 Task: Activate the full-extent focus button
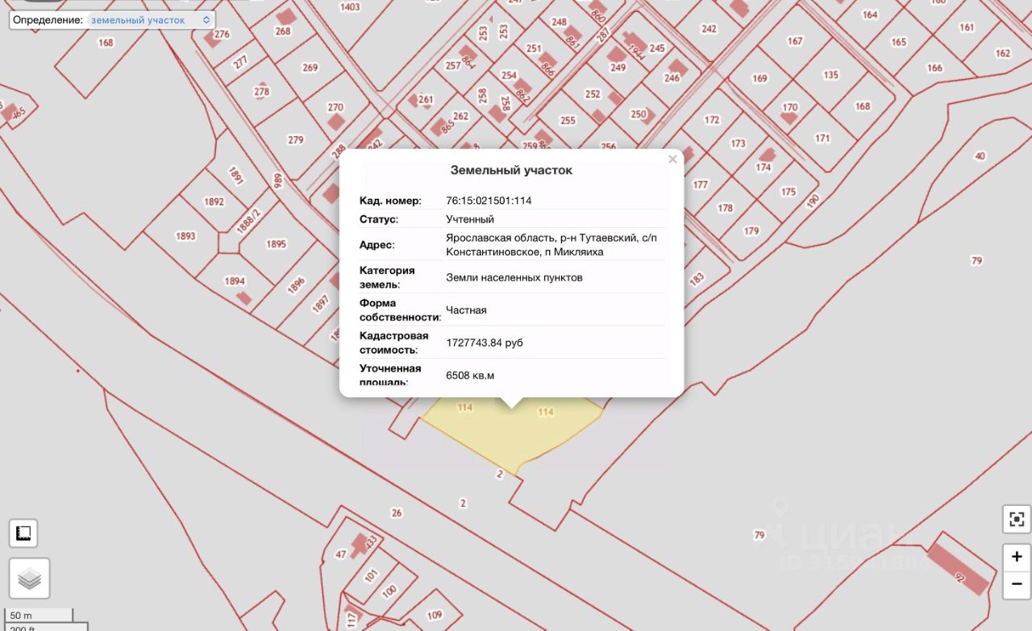coord(1017,519)
